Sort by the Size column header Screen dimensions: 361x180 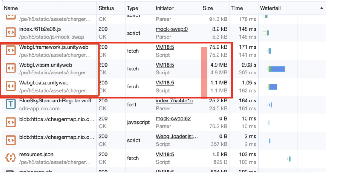pos(208,8)
